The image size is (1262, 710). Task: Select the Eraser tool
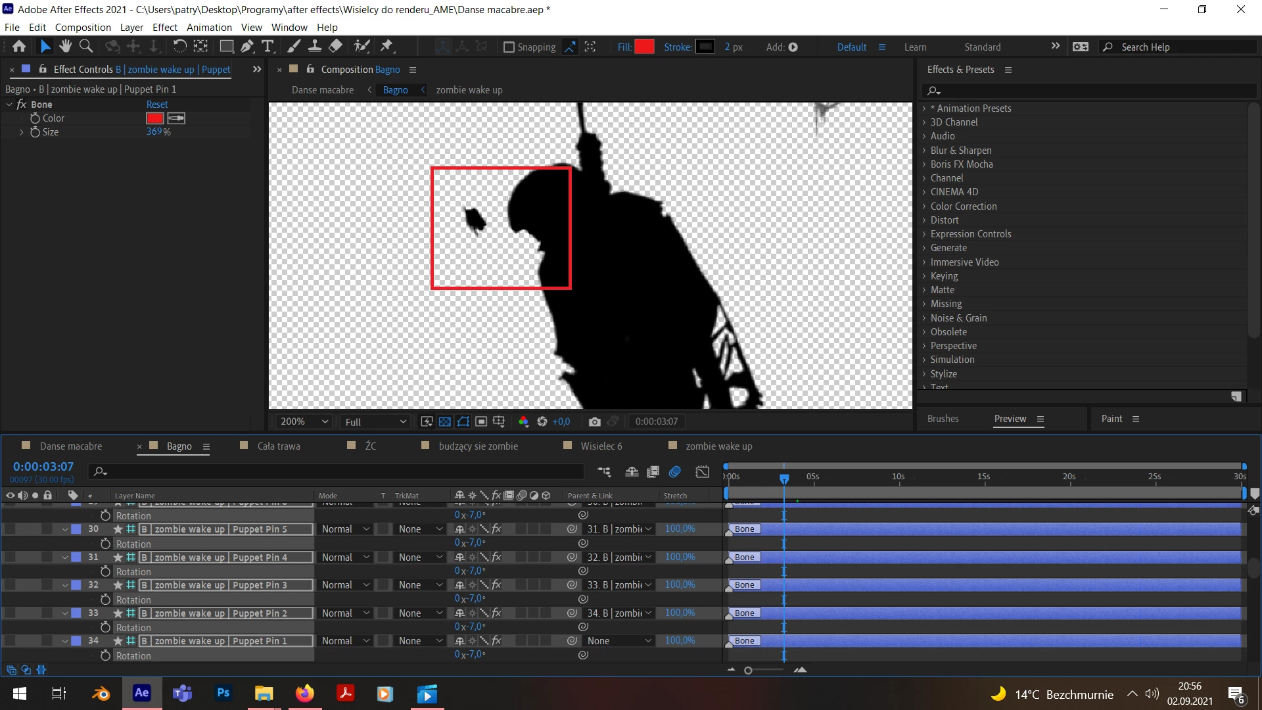tap(335, 47)
